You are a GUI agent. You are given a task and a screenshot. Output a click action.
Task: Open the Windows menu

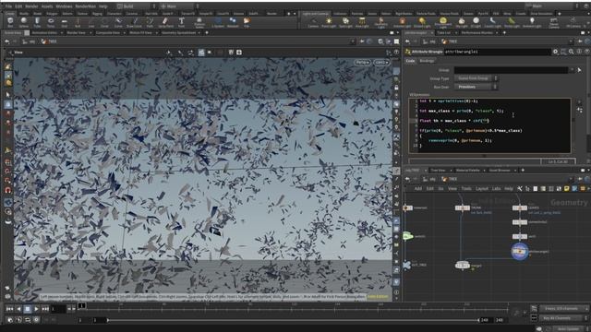coord(64,6)
